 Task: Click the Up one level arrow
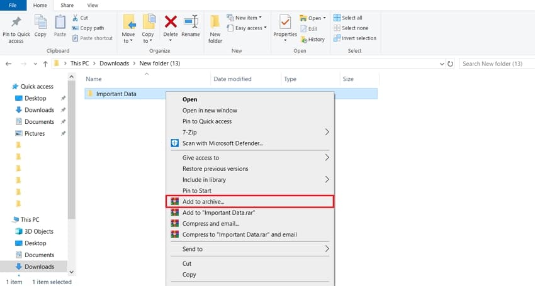click(x=45, y=63)
